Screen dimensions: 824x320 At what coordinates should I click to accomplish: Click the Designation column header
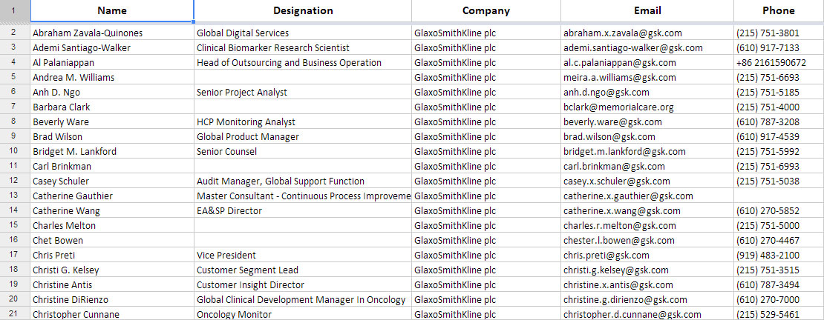[x=303, y=10]
